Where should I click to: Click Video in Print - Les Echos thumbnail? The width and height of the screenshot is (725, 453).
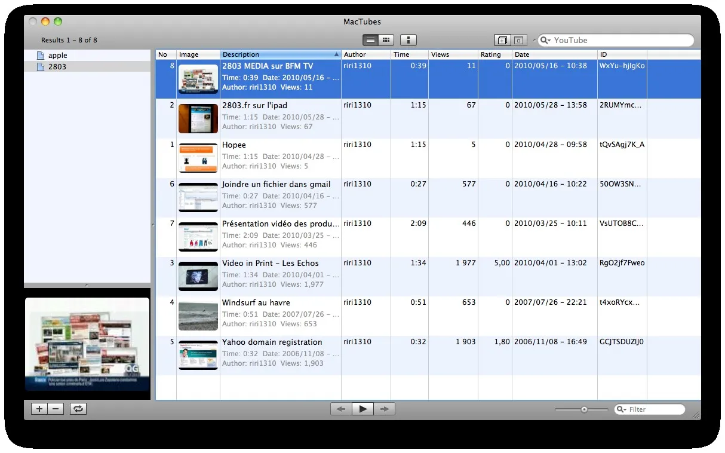pos(198,277)
